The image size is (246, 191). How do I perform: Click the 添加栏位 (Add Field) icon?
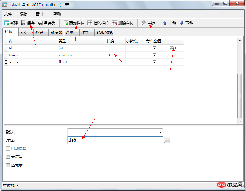[65, 23]
